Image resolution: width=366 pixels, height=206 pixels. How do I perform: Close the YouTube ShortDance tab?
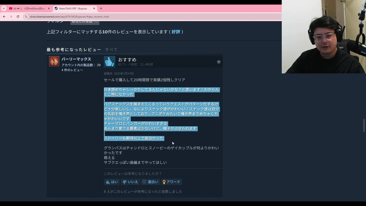(x=49, y=9)
